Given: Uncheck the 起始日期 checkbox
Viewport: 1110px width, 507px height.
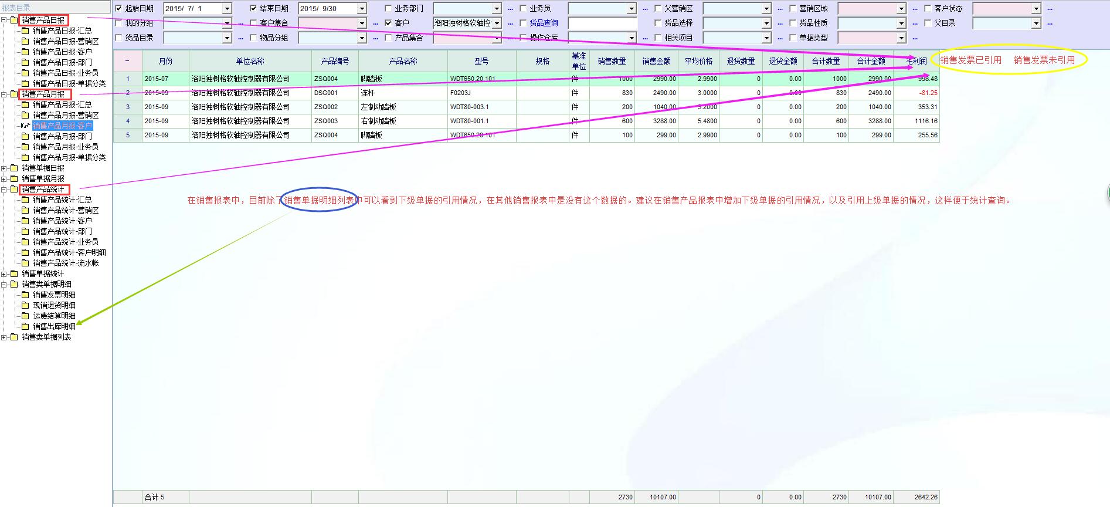Looking at the screenshot, I should [x=119, y=8].
